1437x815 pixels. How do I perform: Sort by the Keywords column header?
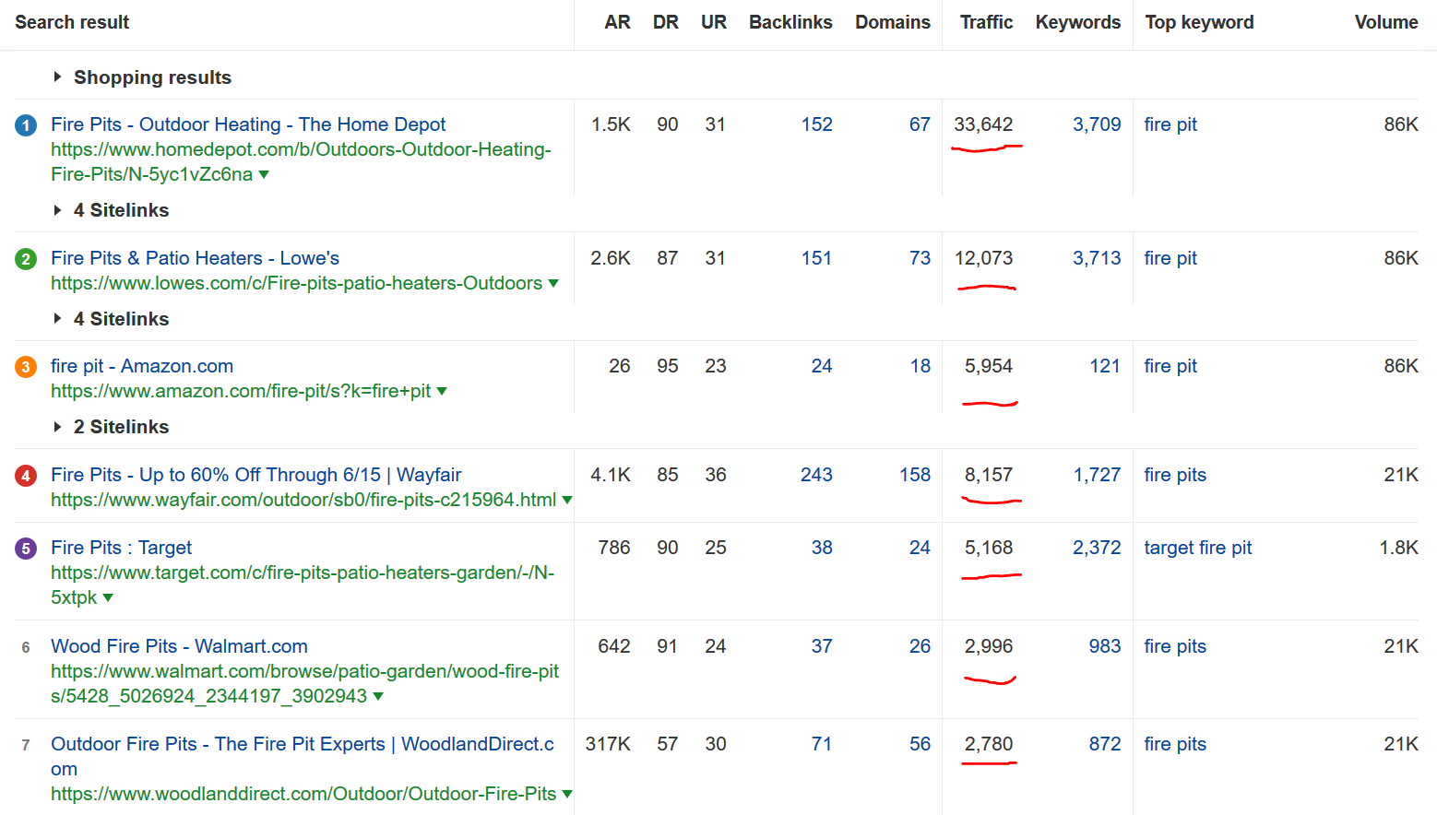click(1078, 22)
